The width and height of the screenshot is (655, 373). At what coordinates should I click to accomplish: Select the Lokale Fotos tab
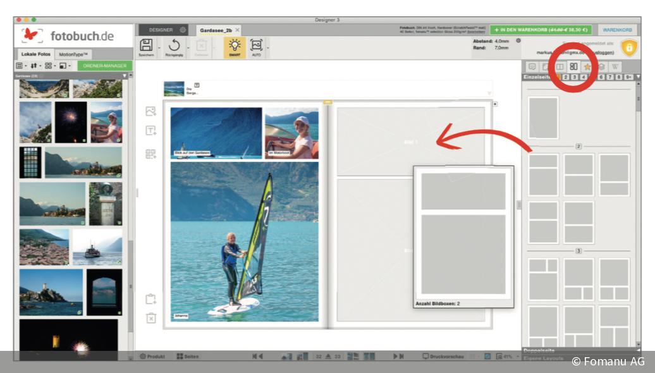pyautogui.click(x=36, y=54)
